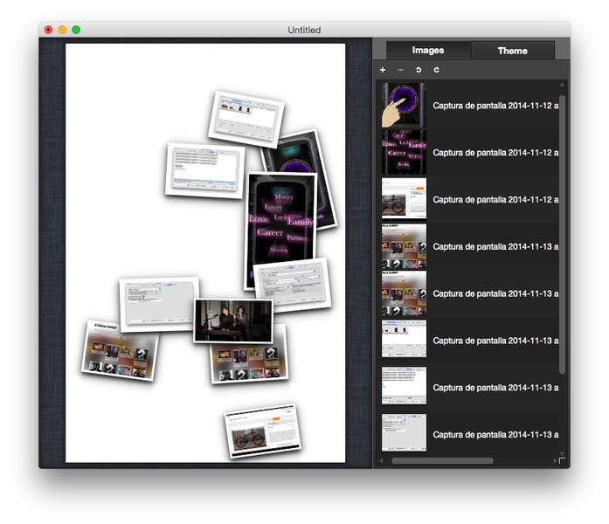This screenshot has width=609, height=524.
Task: Switch to the Theme tab
Action: pyautogui.click(x=512, y=51)
